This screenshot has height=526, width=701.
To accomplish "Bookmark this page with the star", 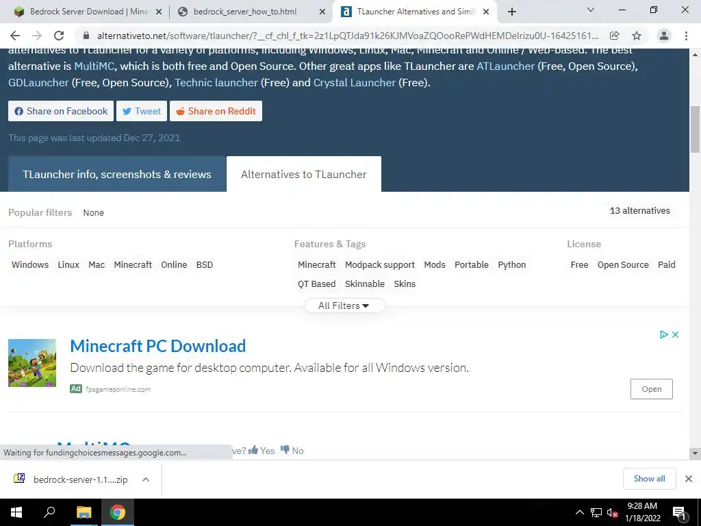I will click(x=637, y=36).
